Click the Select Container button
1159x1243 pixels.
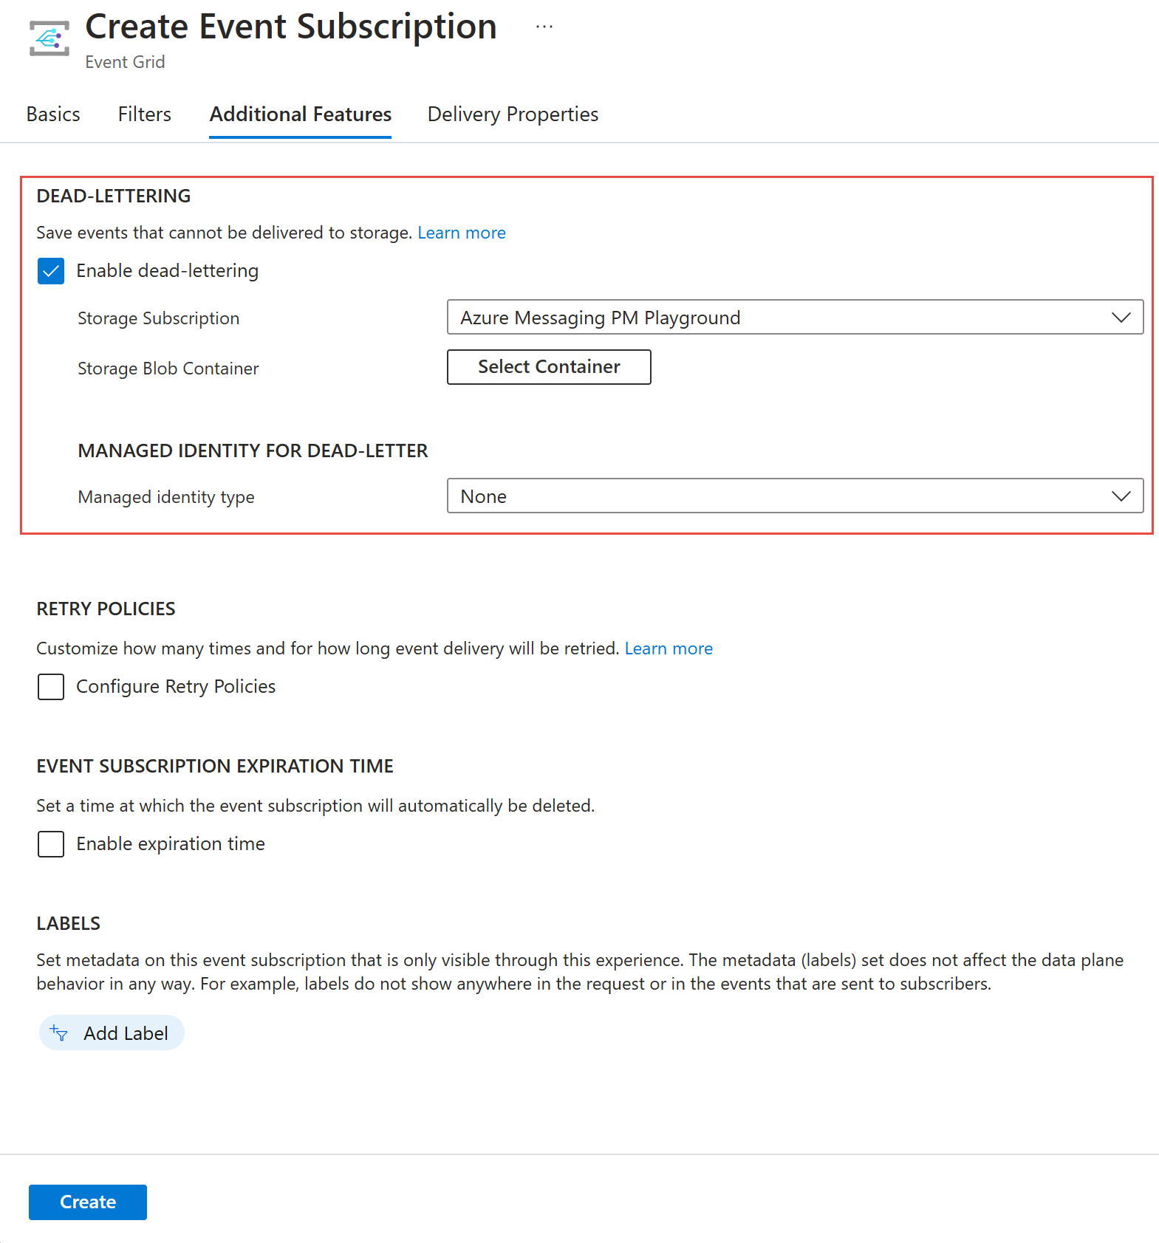point(549,367)
